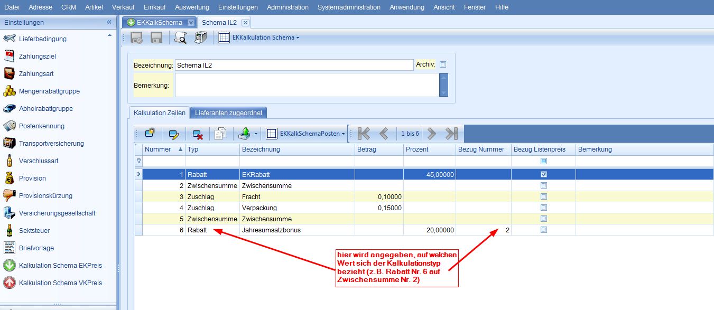
Task: Switch to the EKKalkSchema tab
Action: tap(159, 23)
